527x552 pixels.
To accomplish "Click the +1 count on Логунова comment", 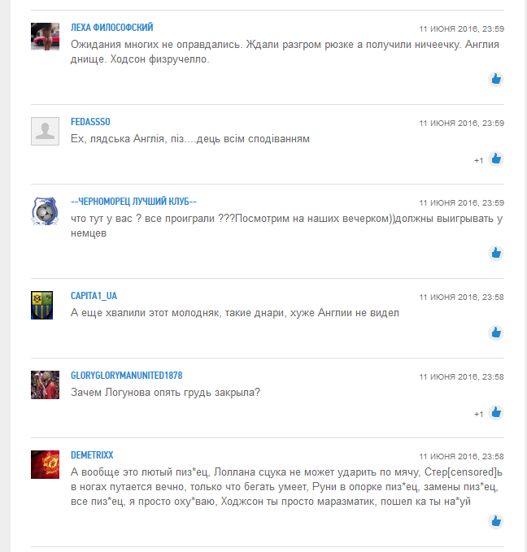I will pos(478,415).
